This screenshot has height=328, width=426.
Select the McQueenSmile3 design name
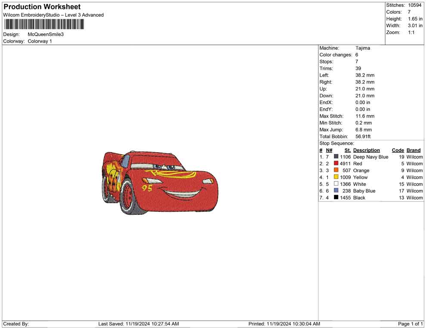[46, 34]
